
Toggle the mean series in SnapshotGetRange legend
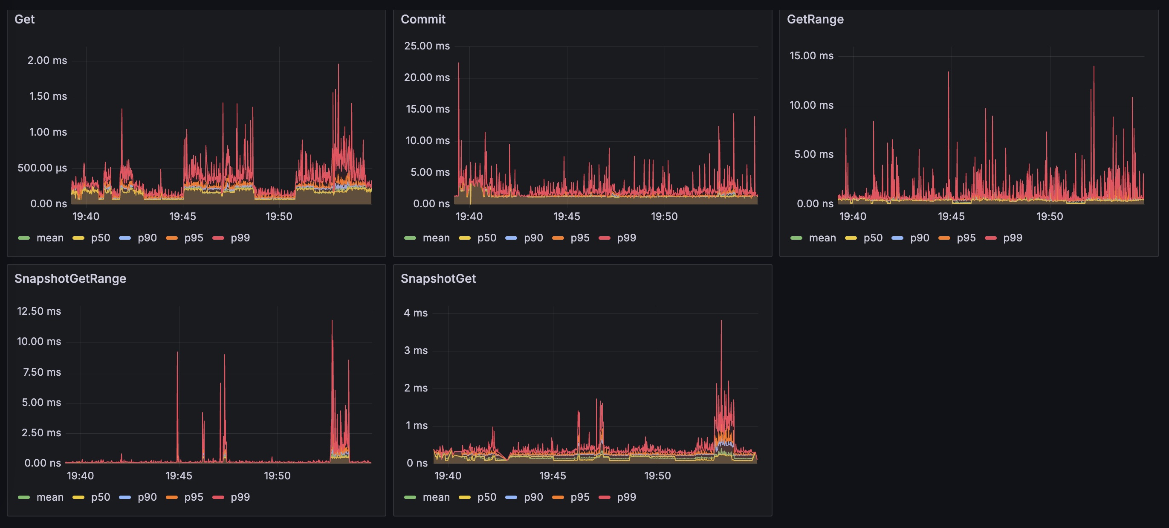coord(50,497)
